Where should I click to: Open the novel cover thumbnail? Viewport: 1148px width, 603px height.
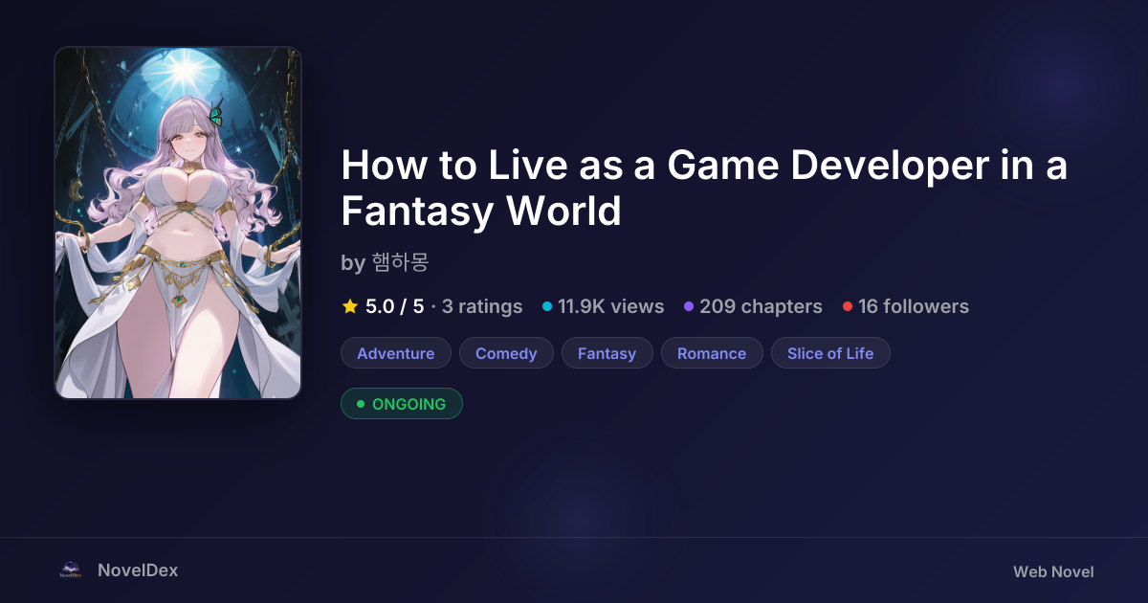tap(178, 223)
